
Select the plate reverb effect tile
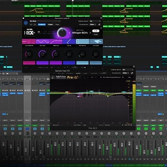96,41
